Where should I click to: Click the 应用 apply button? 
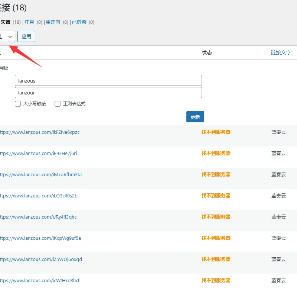coord(26,36)
